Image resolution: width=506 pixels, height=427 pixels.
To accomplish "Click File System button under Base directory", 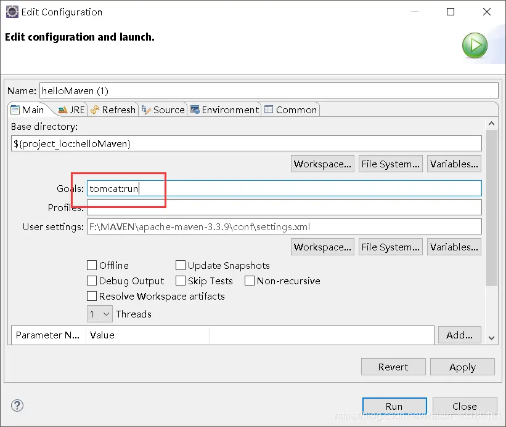I will [391, 164].
